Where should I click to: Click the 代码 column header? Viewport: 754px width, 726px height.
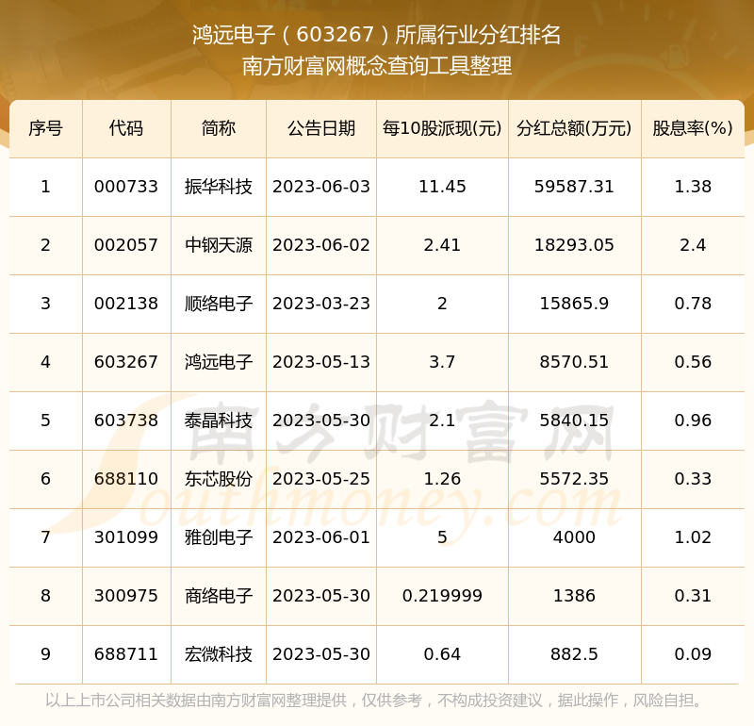[x=126, y=128]
